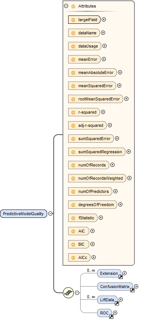Collapse the sequence compositor children
145x319 pixels.
[x=77, y=293]
